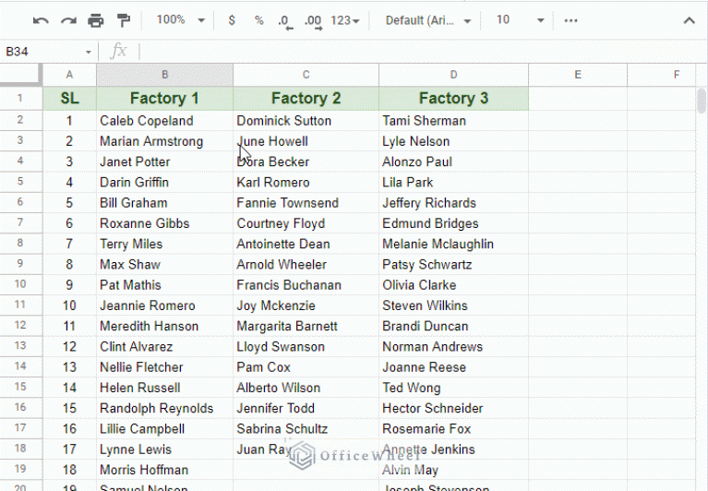
Task: Select the cell 'Morris Hoffman'
Action: click(x=165, y=470)
